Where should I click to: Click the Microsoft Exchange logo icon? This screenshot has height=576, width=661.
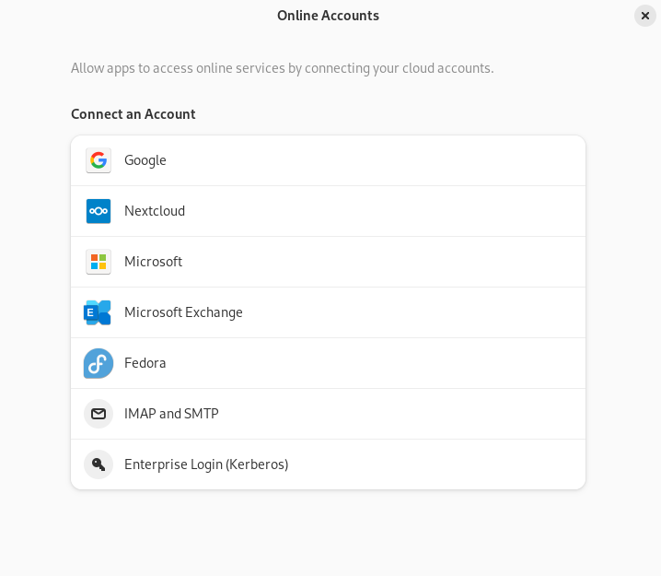(x=98, y=312)
